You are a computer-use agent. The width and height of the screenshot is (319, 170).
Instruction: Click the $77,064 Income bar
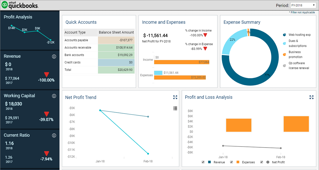[182, 62]
